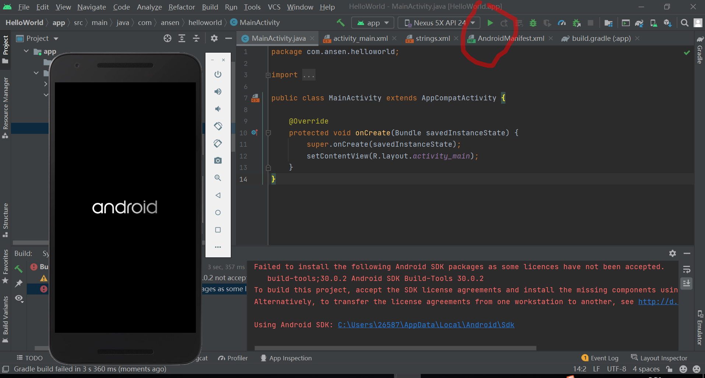The width and height of the screenshot is (705, 378).
Task: Take an emulator screenshot with camera icon
Action: coord(218,161)
